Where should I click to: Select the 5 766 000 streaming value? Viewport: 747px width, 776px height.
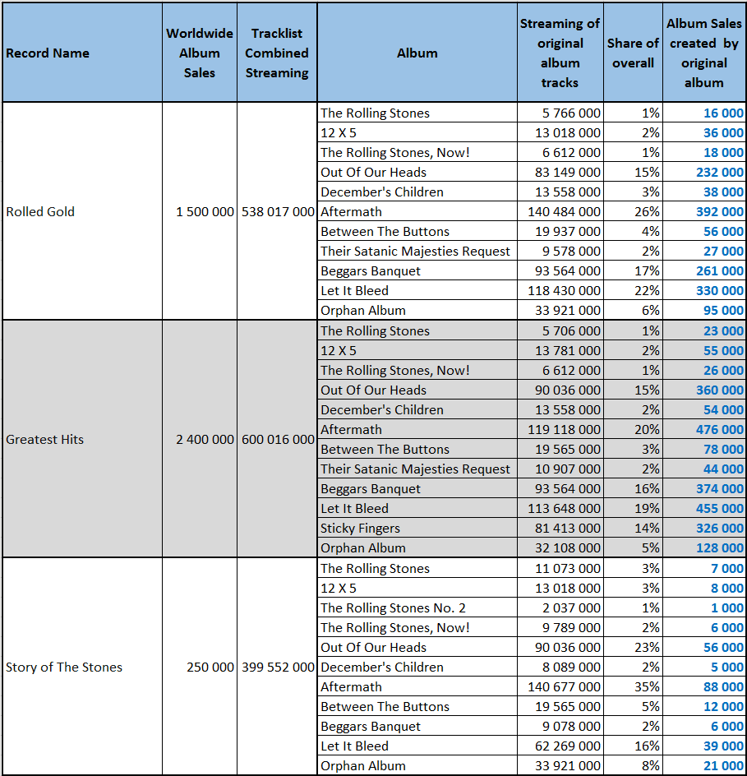click(571, 113)
